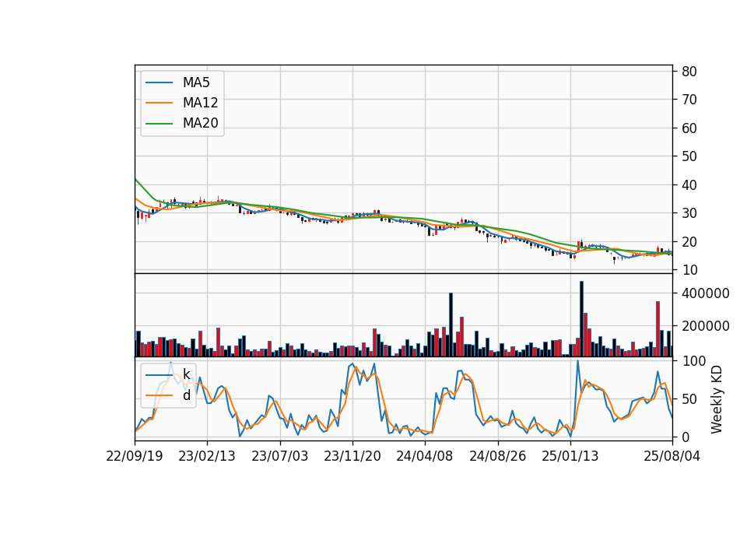Click the green MA20 legend line sample

[159, 124]
